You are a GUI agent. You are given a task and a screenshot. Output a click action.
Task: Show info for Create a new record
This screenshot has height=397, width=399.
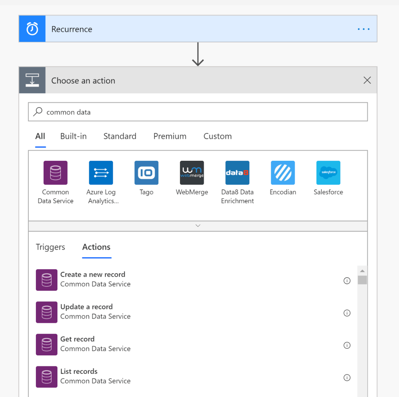(x=347, y=281)
